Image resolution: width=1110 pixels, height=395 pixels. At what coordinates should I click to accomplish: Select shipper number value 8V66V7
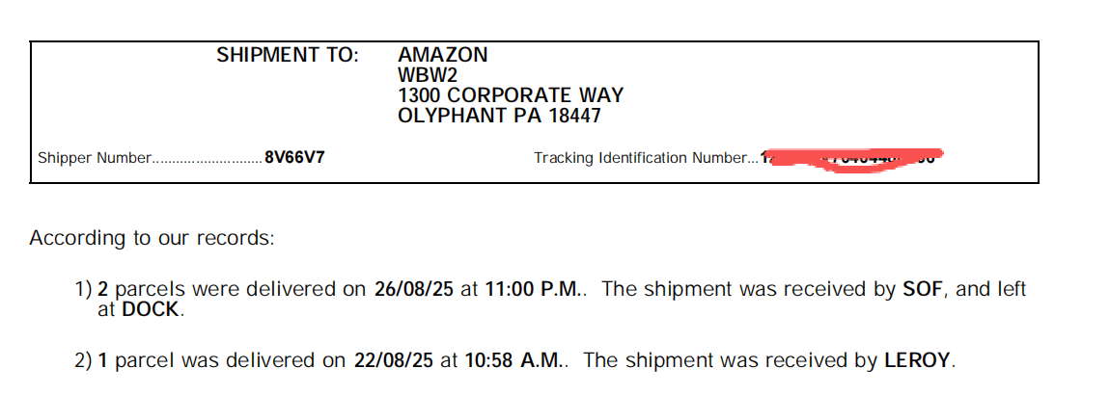(294, 158)
